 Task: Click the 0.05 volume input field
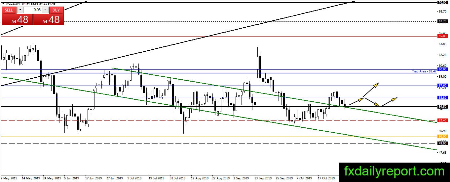pos(32,10)
